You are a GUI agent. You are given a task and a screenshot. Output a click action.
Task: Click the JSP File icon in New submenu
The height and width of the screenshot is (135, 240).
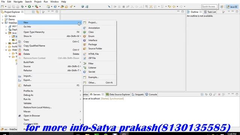coord(84,58)
